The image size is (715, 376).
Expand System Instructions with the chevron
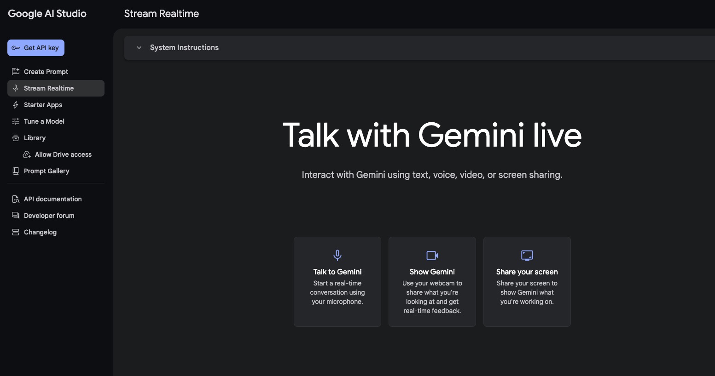click(139, 48)
